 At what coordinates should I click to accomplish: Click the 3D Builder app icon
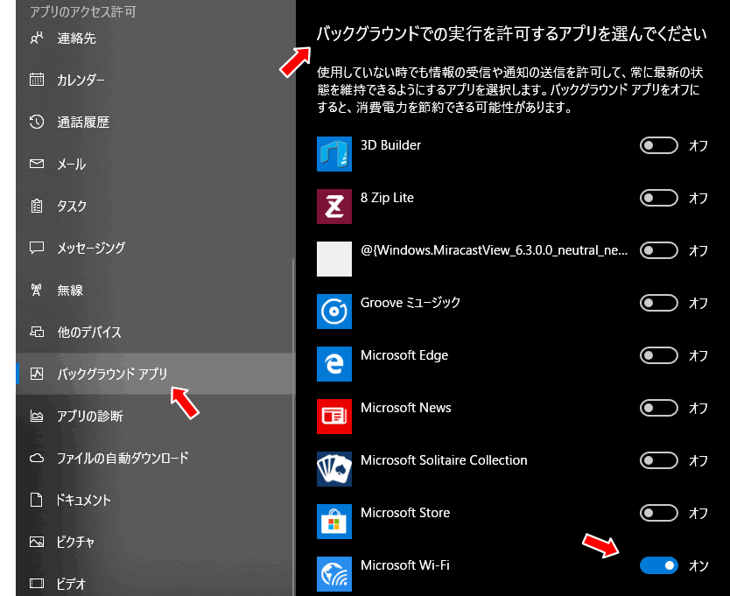click(334, 154)
